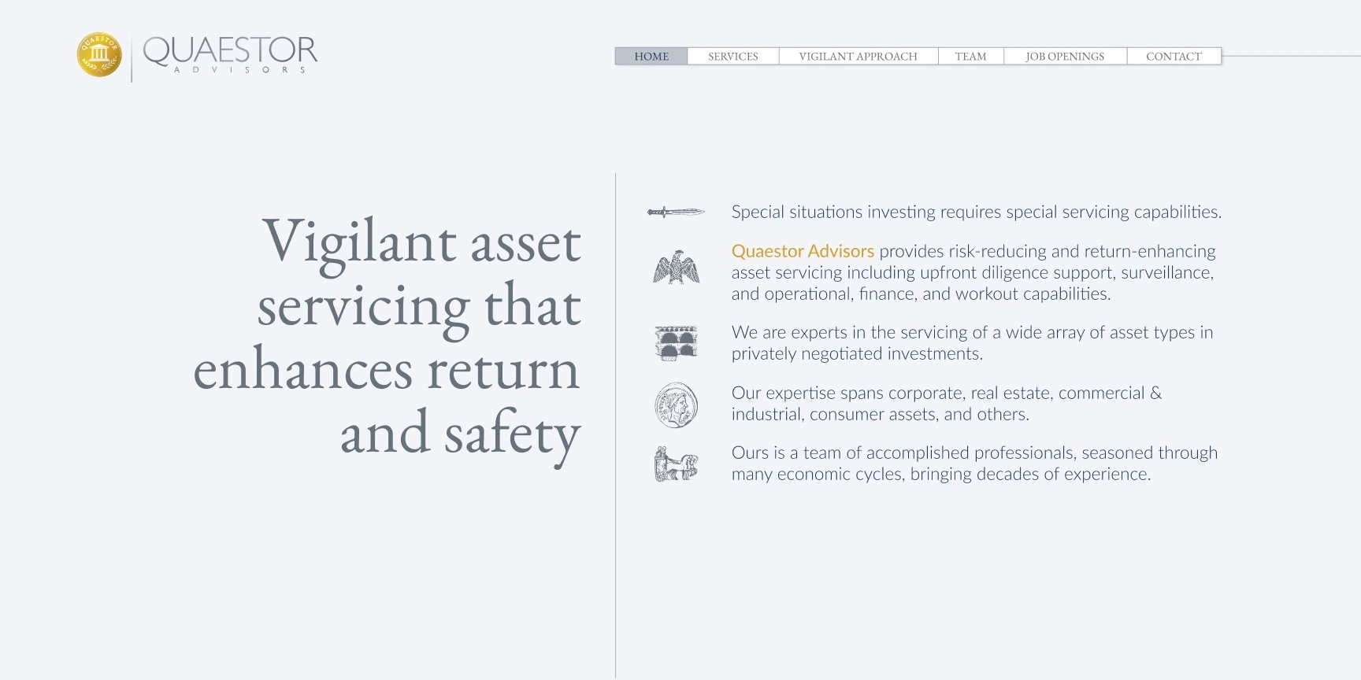Click the 'Vigilant asset servicing' headline
The width and height of the screenshot is (1361, 680).
(387, 337)
